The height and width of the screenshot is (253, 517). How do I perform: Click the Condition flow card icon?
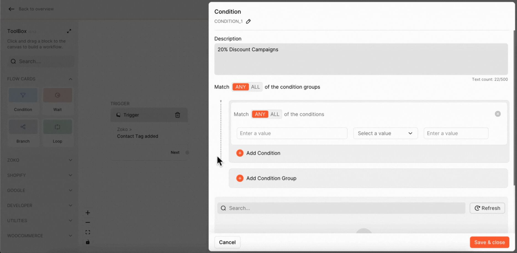pyautogui.click(x=23, y=95)
